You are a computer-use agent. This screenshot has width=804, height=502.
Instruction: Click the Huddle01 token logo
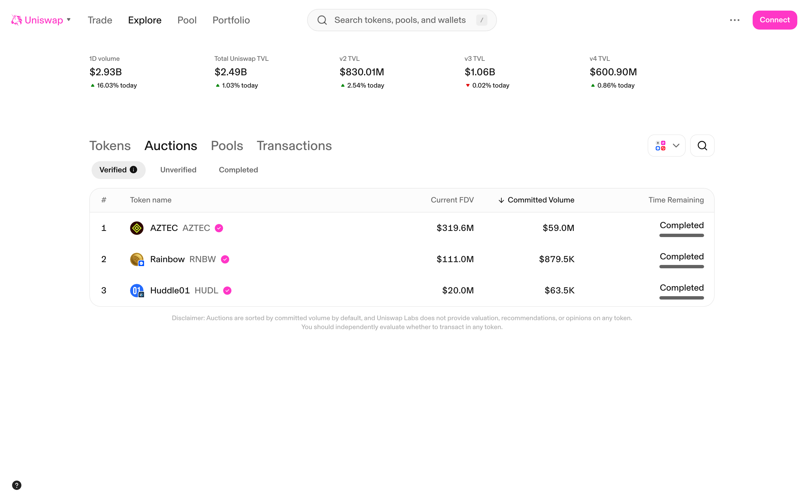[x=136, y=290]
